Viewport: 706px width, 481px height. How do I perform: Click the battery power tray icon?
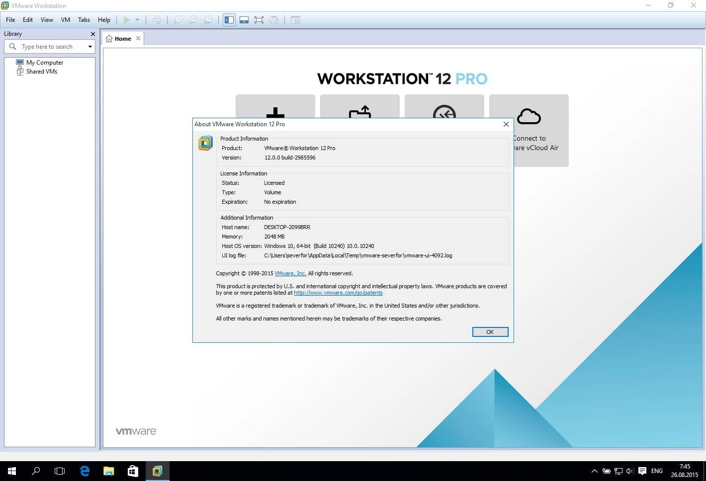(x=606, y=471)
